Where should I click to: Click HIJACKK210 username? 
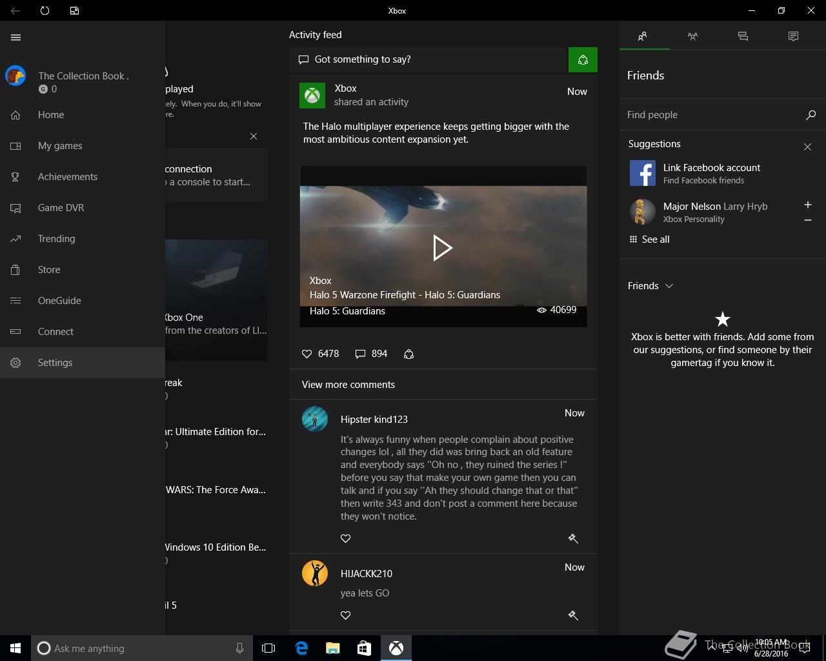pos(367,574)
